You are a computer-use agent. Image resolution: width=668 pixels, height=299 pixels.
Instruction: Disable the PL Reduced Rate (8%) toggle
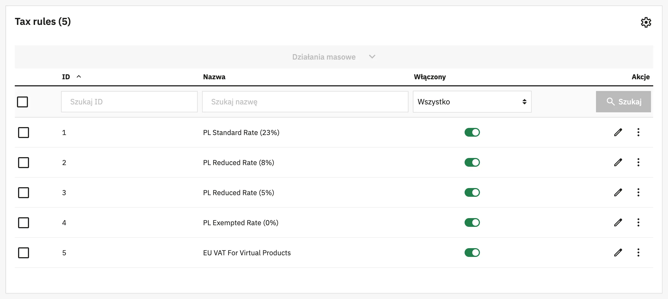pos(472,162)
